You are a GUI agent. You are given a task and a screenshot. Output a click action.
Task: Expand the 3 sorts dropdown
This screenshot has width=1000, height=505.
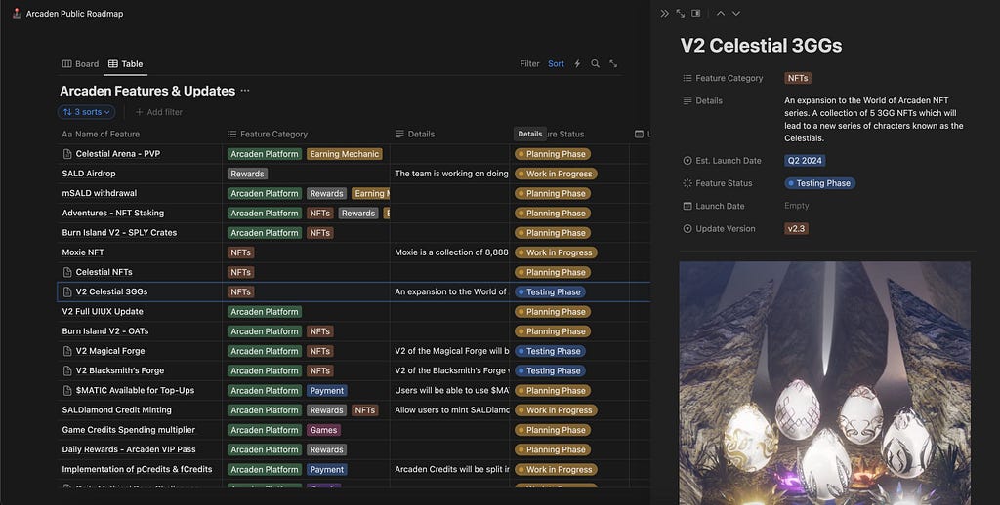click(86, 112)
